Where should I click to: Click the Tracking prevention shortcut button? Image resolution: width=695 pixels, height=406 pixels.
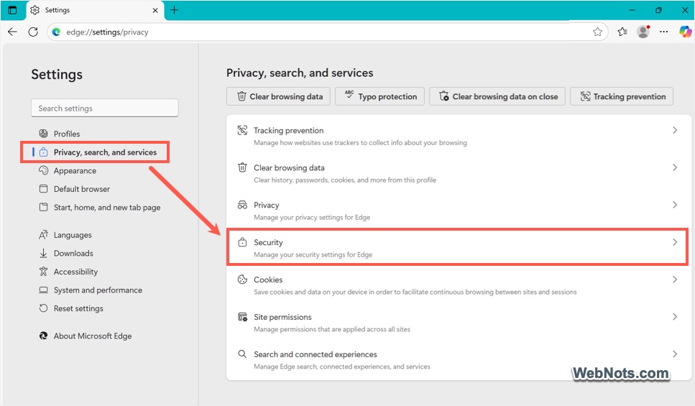(622, 96)
